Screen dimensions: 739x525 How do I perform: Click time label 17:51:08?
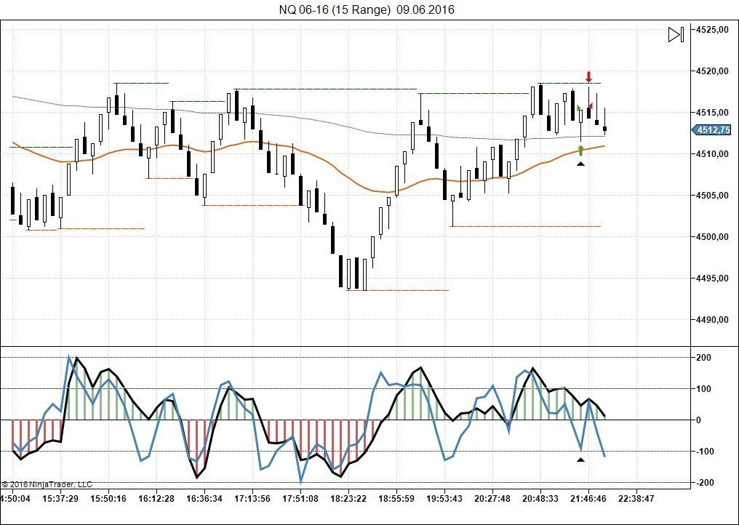coord(300,499)
